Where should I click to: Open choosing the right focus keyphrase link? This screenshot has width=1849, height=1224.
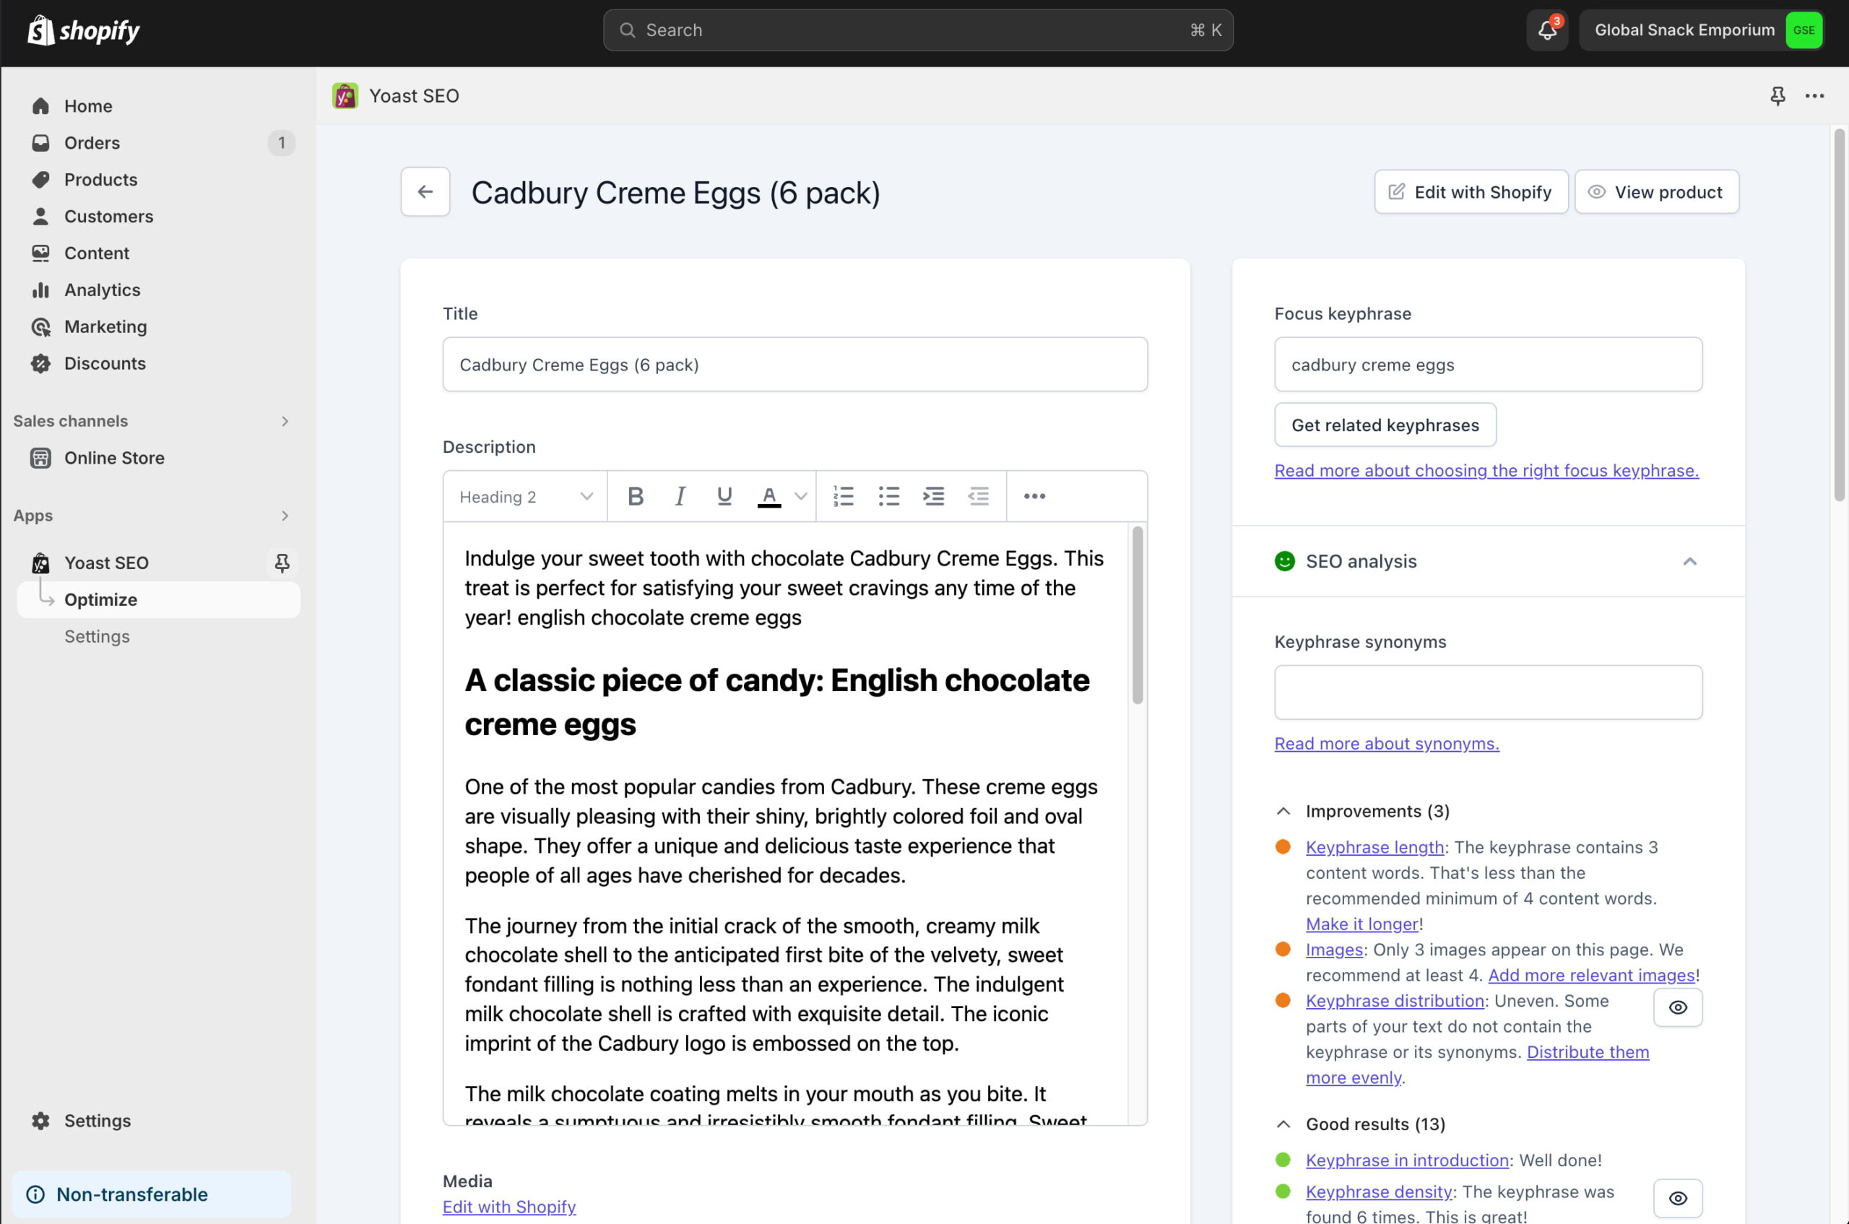tap(1486, 471)
